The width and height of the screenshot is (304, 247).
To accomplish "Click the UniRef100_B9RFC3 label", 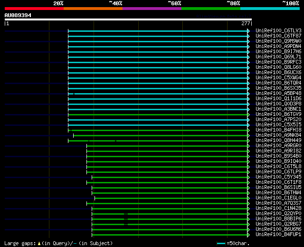I will pos(278,62).
